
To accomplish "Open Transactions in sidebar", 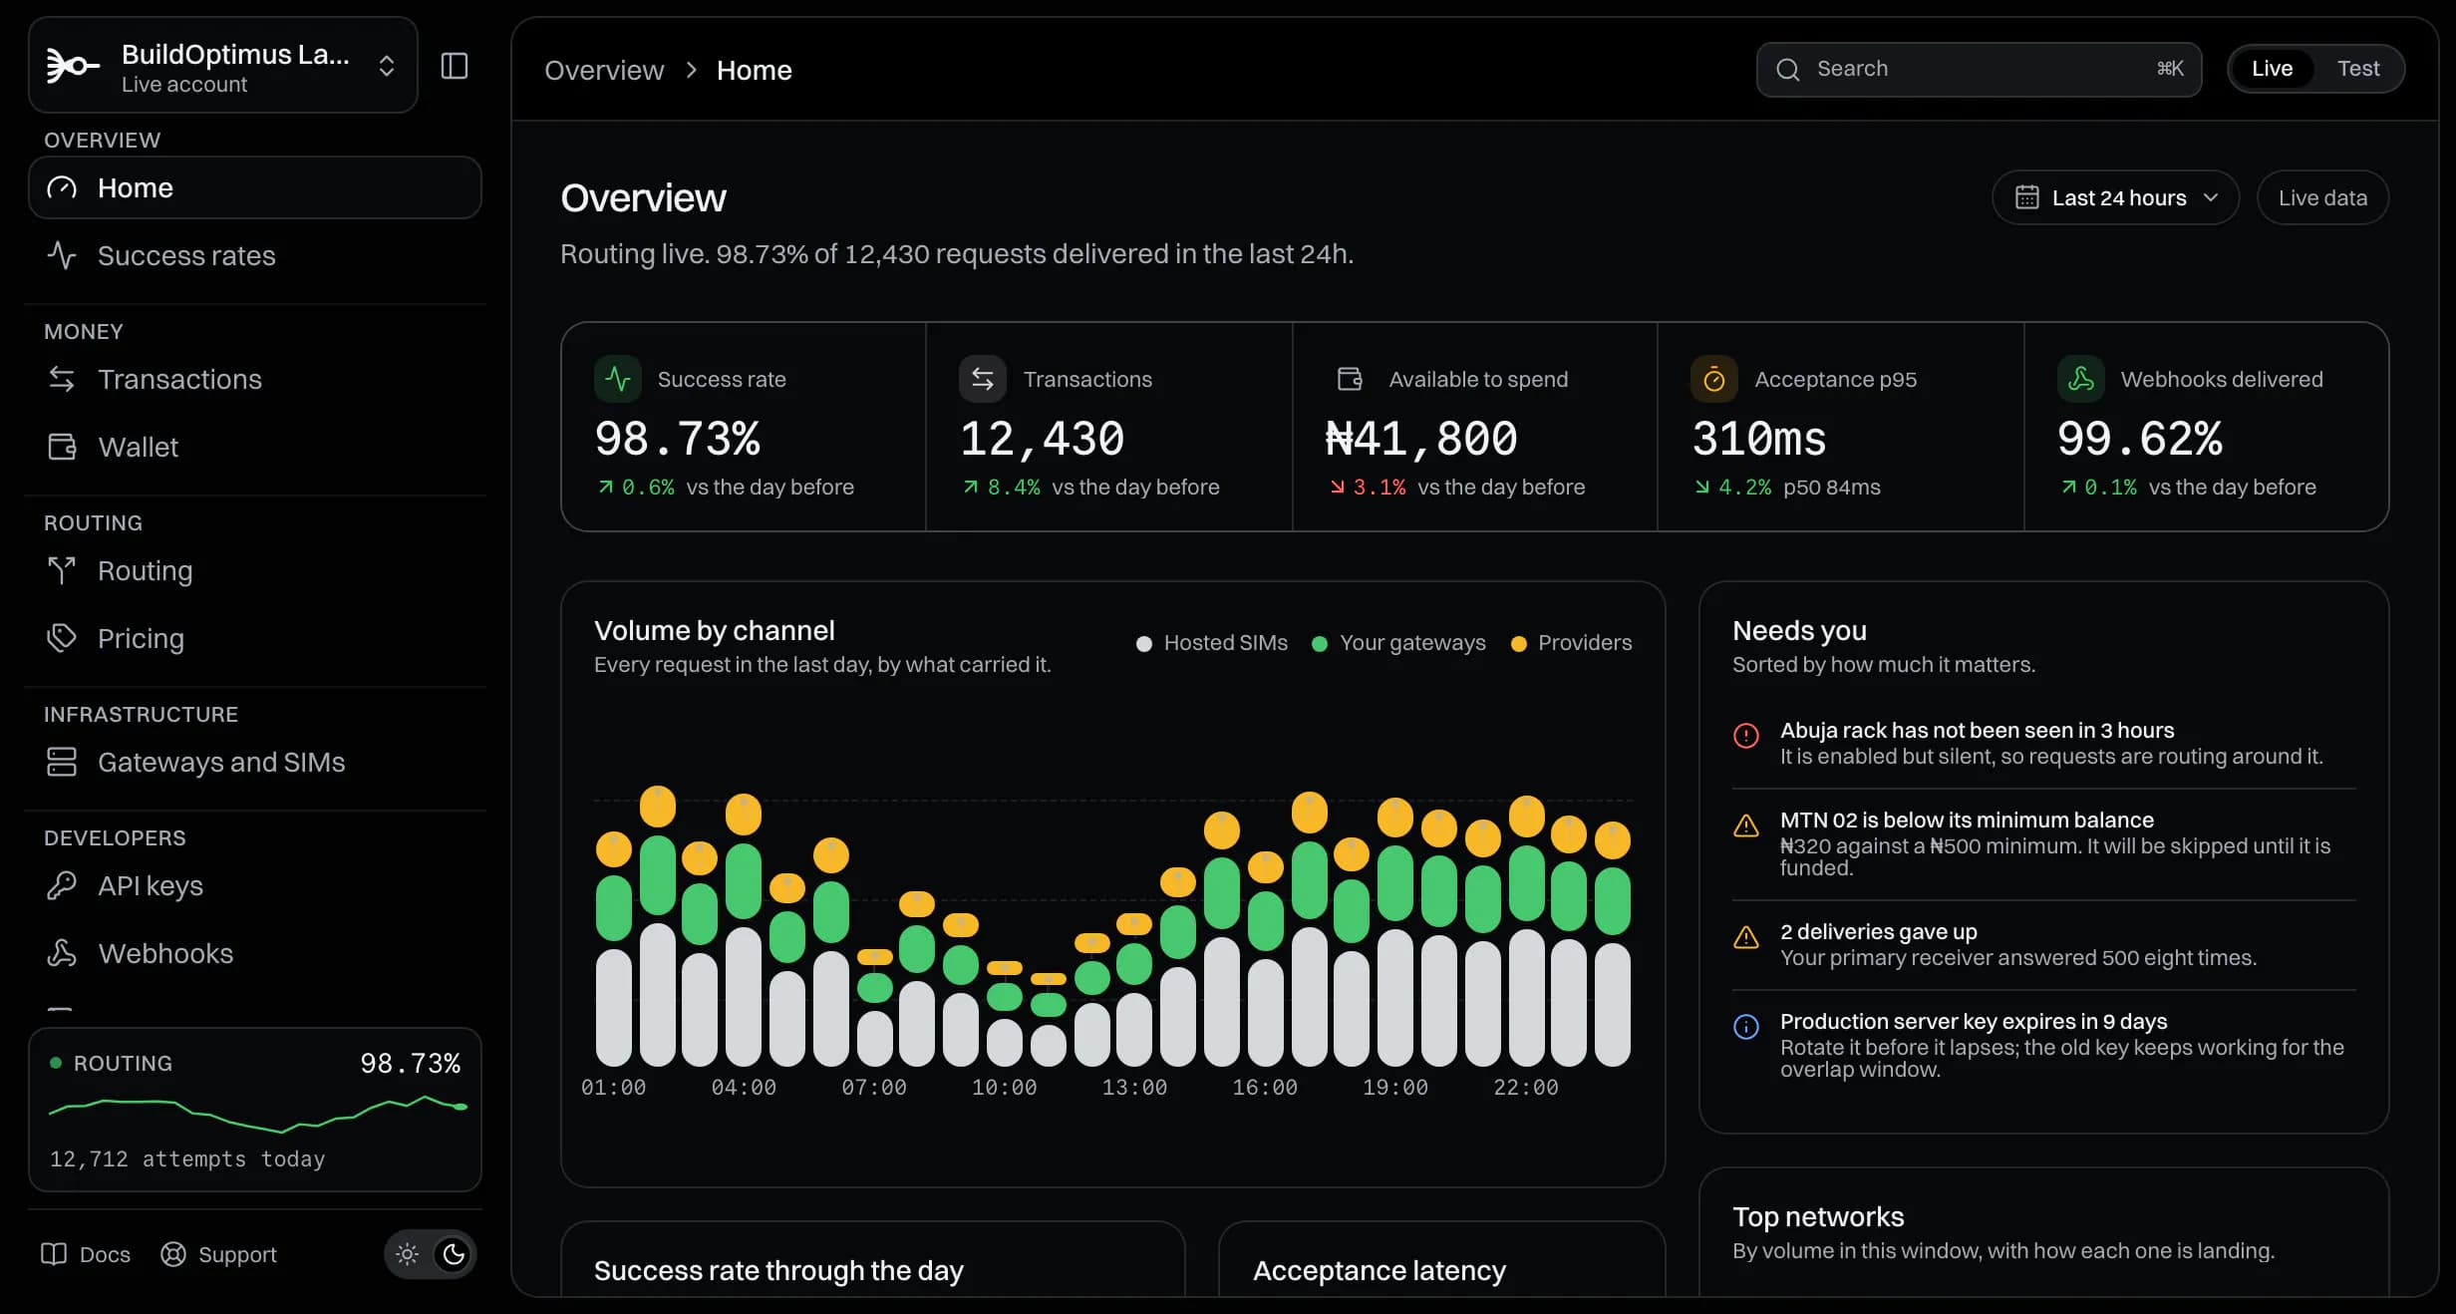I will point(255,379).
